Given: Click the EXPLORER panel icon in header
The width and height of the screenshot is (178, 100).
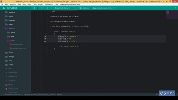Looking at the screenshot, I should click(4, 8).
